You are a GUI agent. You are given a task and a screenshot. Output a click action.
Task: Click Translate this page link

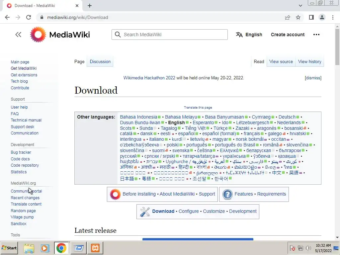click(x=198, y=107)
